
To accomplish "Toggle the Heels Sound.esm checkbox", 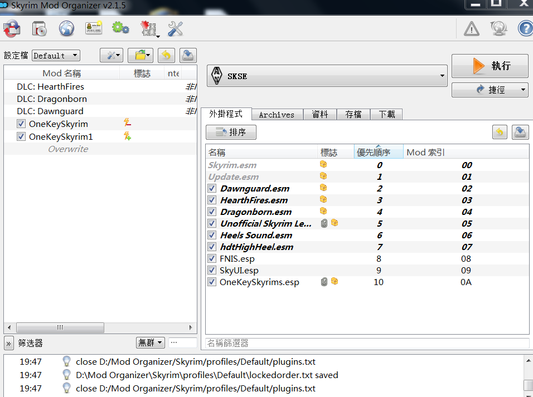I will point(212,235).
